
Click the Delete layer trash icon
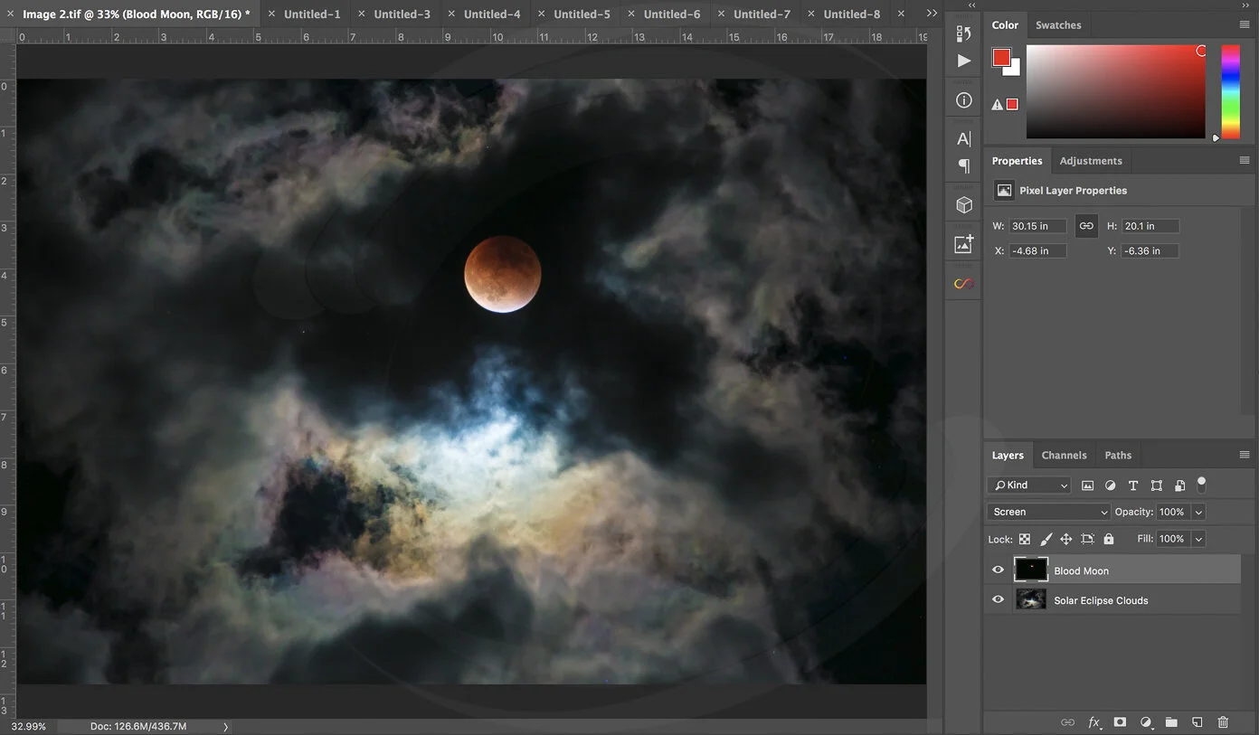(x=1223, y=722)
